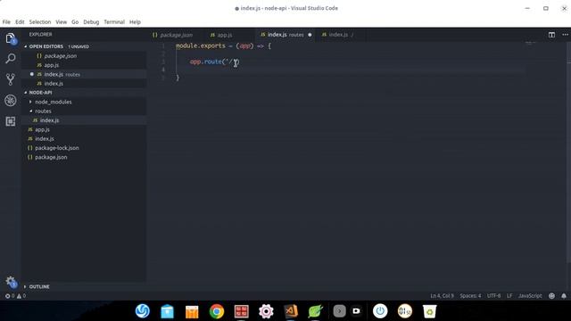
Task: Open package.json in Open Editors list
Action: [x=60, y=56]
